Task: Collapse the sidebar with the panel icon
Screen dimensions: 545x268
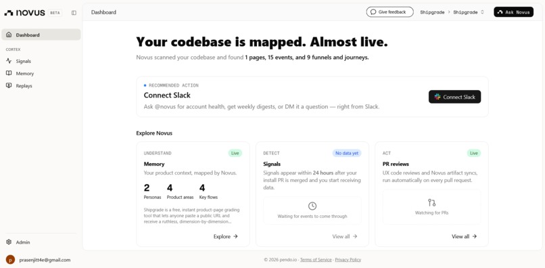Action: [74, 13]
